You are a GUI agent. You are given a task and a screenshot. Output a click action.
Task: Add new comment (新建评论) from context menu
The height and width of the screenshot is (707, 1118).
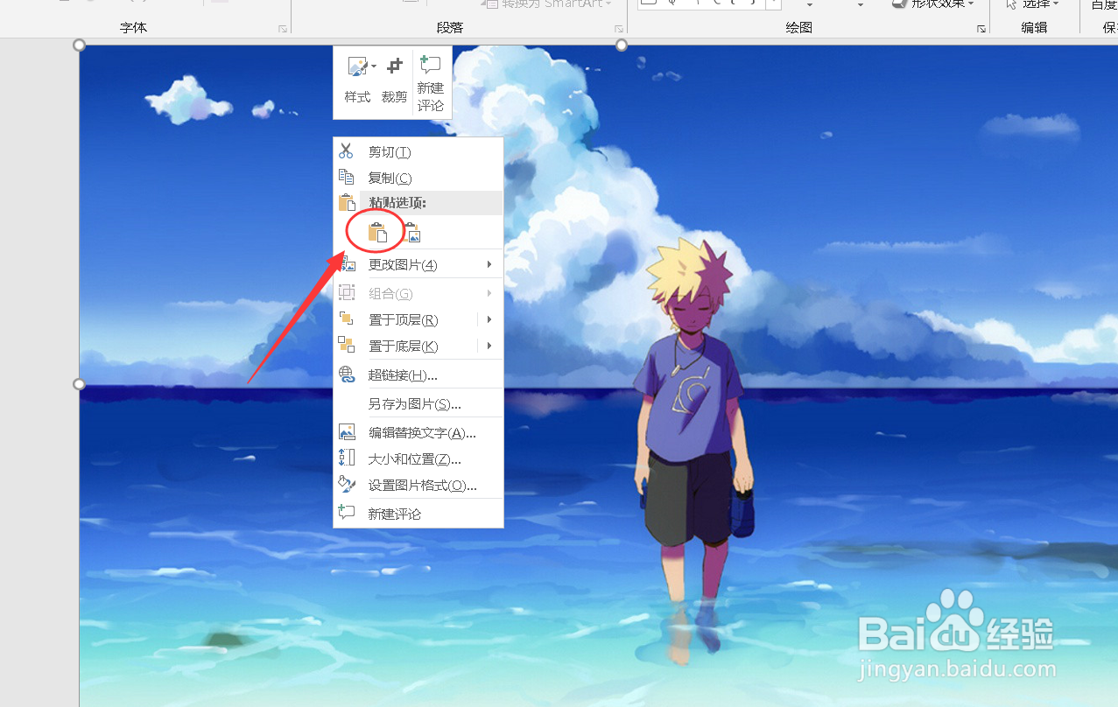(x=418, y=514)
